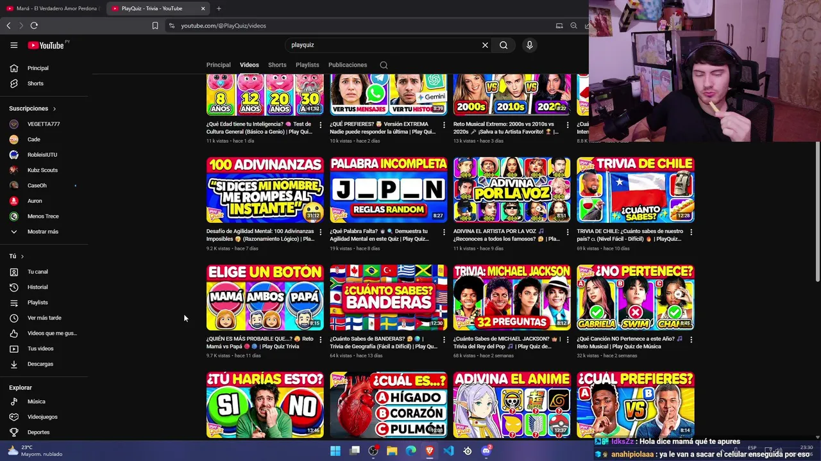Open options for Adivina el artista video

[x=568, y=232]
